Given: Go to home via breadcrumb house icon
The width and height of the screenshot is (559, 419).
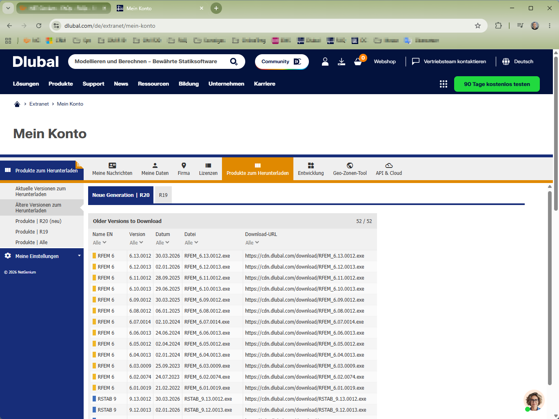Looking at the screenshot, I should click(x=17, y=104).
